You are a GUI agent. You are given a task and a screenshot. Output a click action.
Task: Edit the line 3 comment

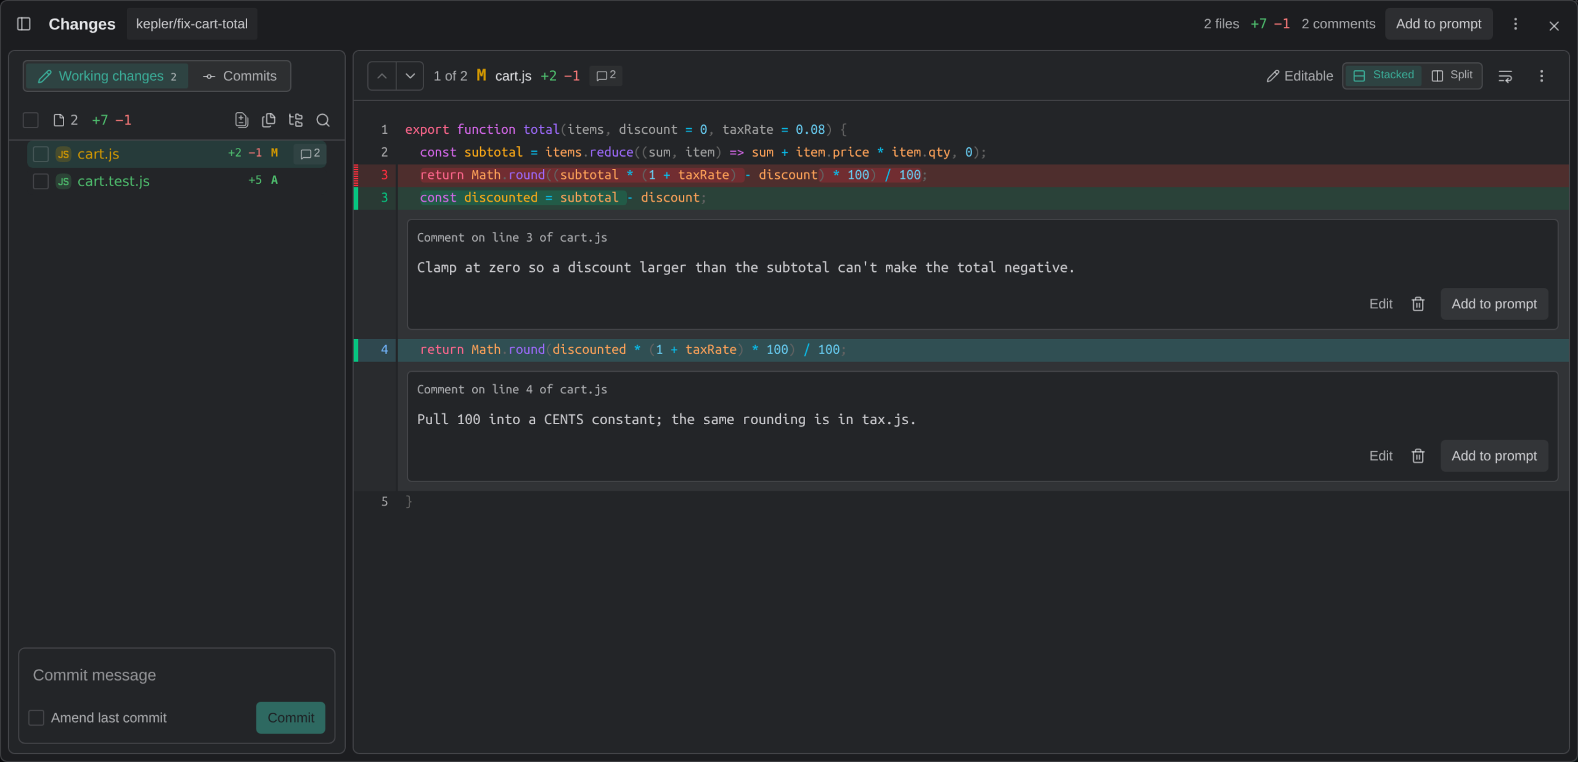click(x=1381, y=304)
